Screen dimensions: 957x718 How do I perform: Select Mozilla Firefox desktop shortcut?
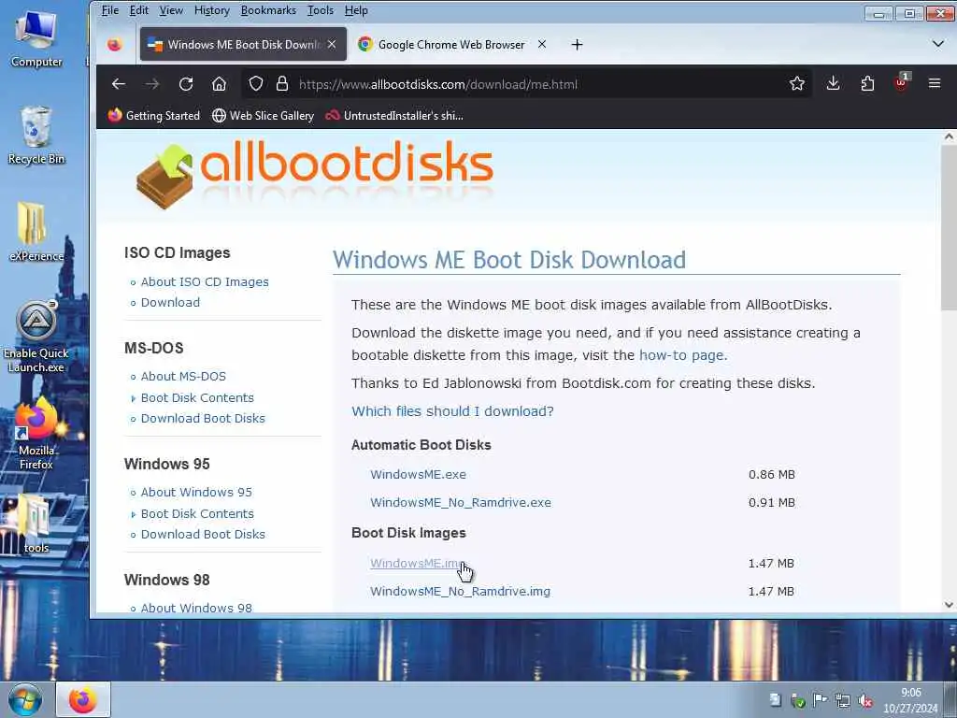[x=36, y=434]
